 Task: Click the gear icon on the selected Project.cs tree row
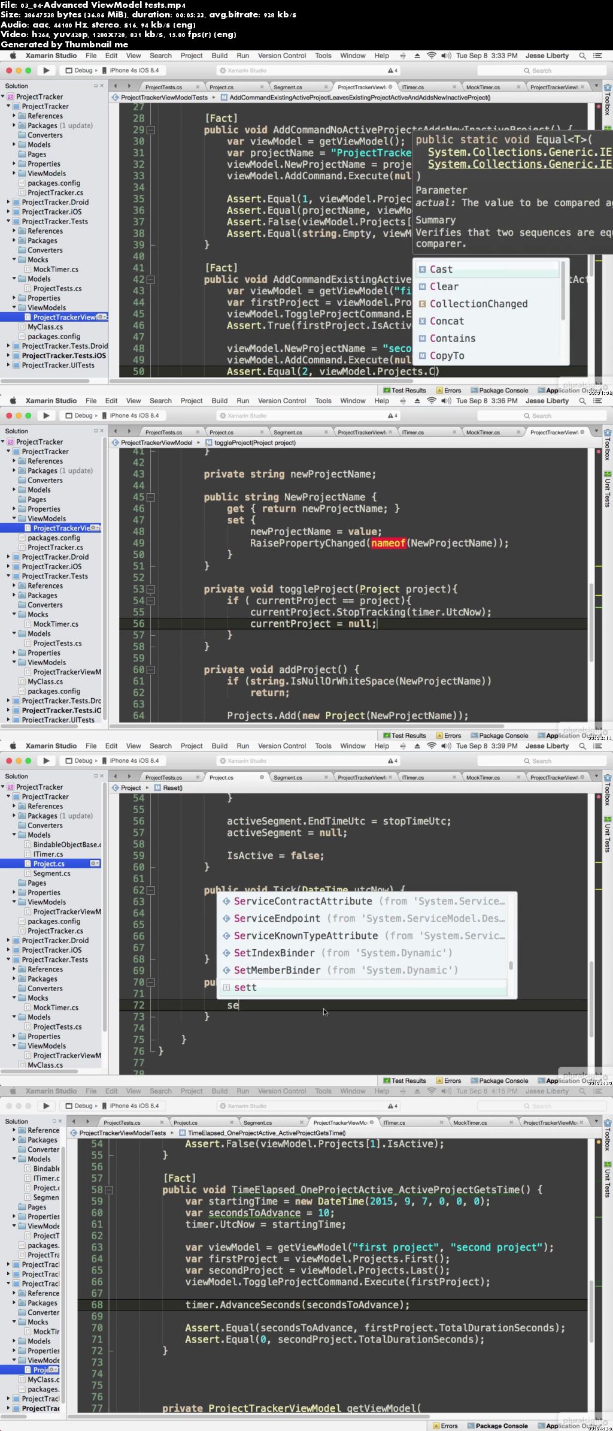95,864
